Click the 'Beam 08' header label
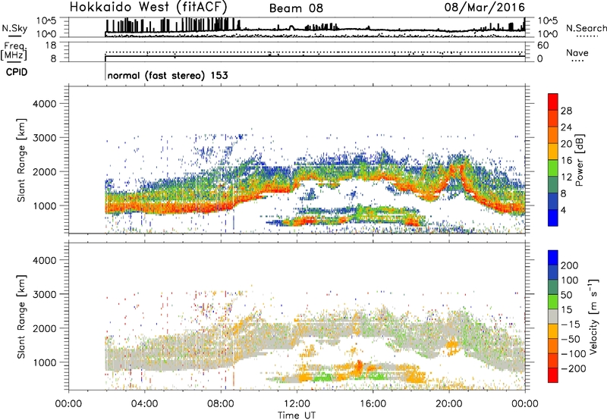This screenshot has height=420, width=607. 296,8
